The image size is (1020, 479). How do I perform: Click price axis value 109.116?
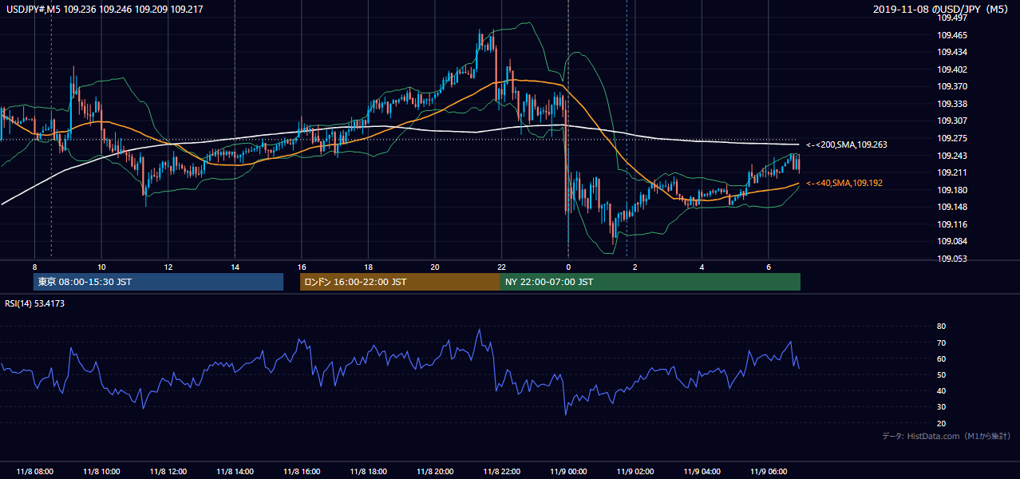[952, 224]
